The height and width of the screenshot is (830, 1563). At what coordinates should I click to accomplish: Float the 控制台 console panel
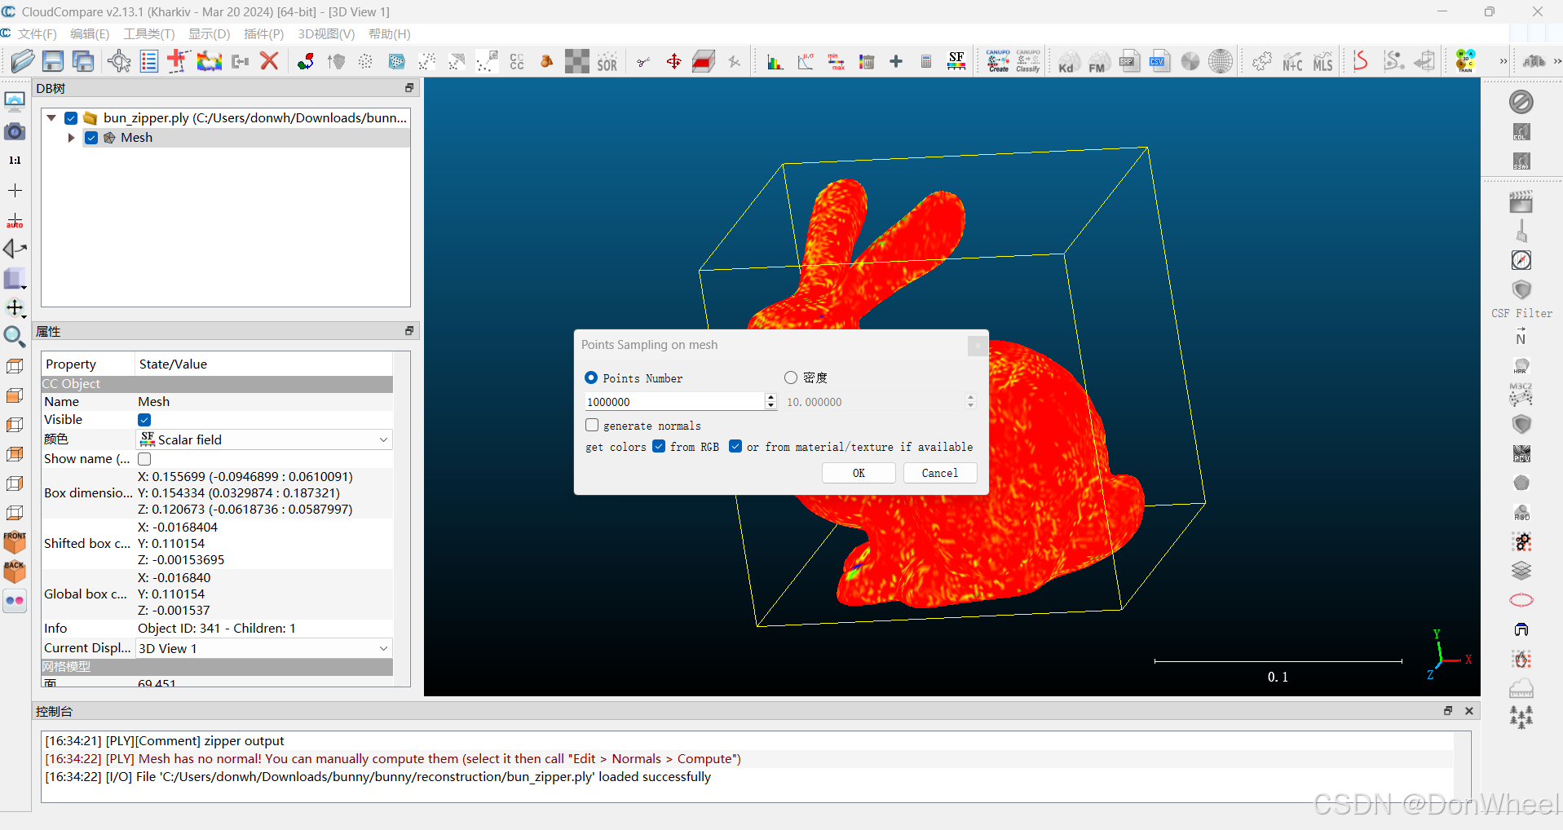tap(1448, 711)
